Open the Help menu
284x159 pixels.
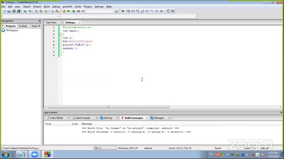pyautogui.click(x=109, y=7)
